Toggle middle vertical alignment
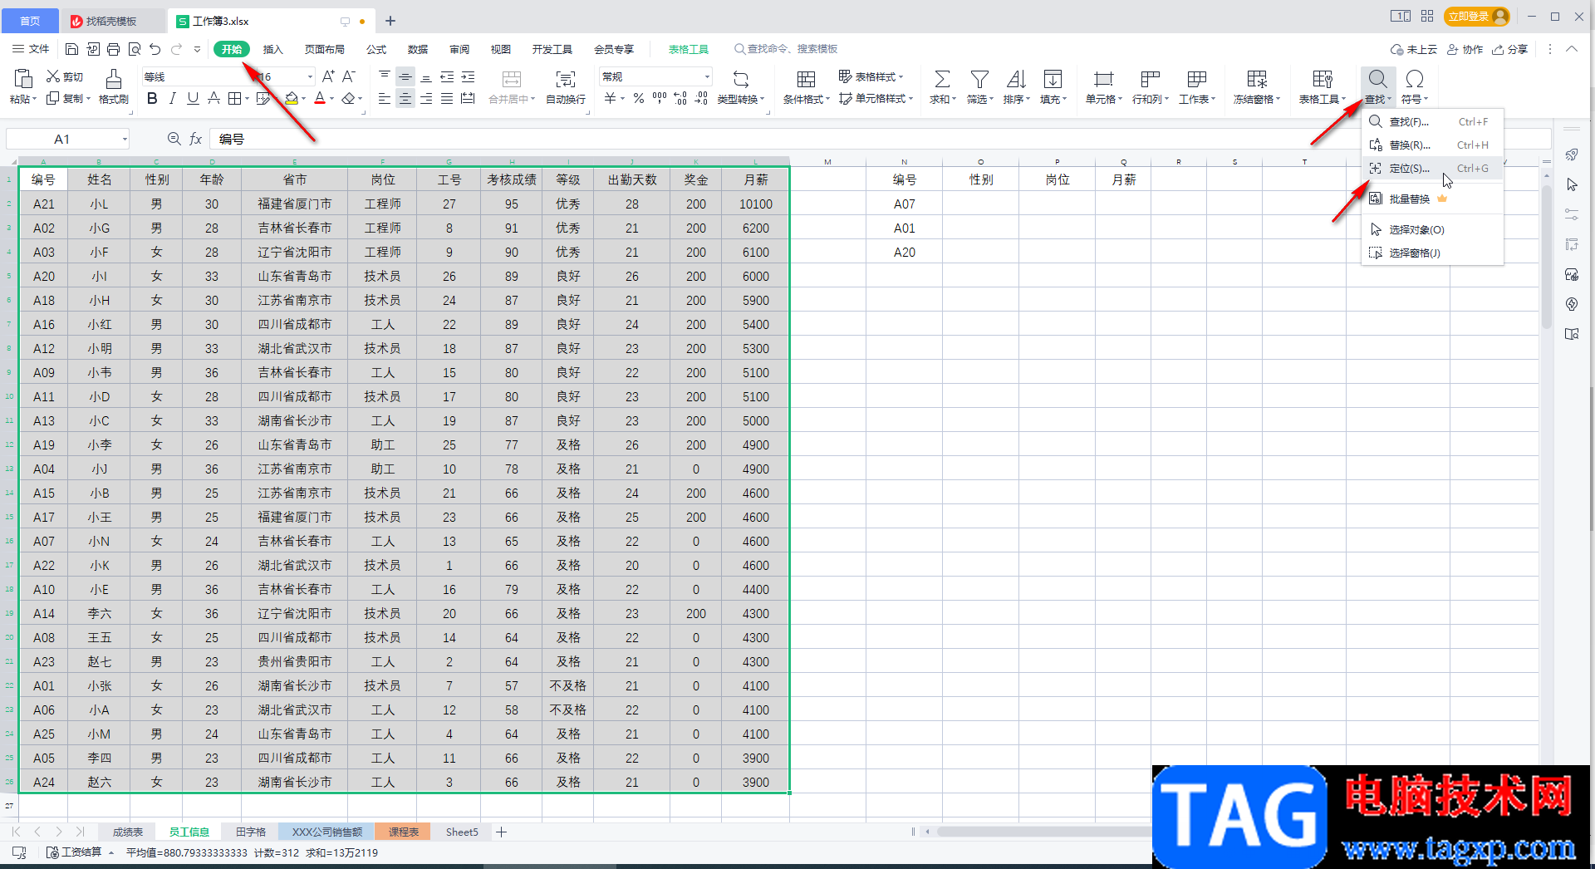Screen dimensions: 1595x869 [x=405, y=77]
